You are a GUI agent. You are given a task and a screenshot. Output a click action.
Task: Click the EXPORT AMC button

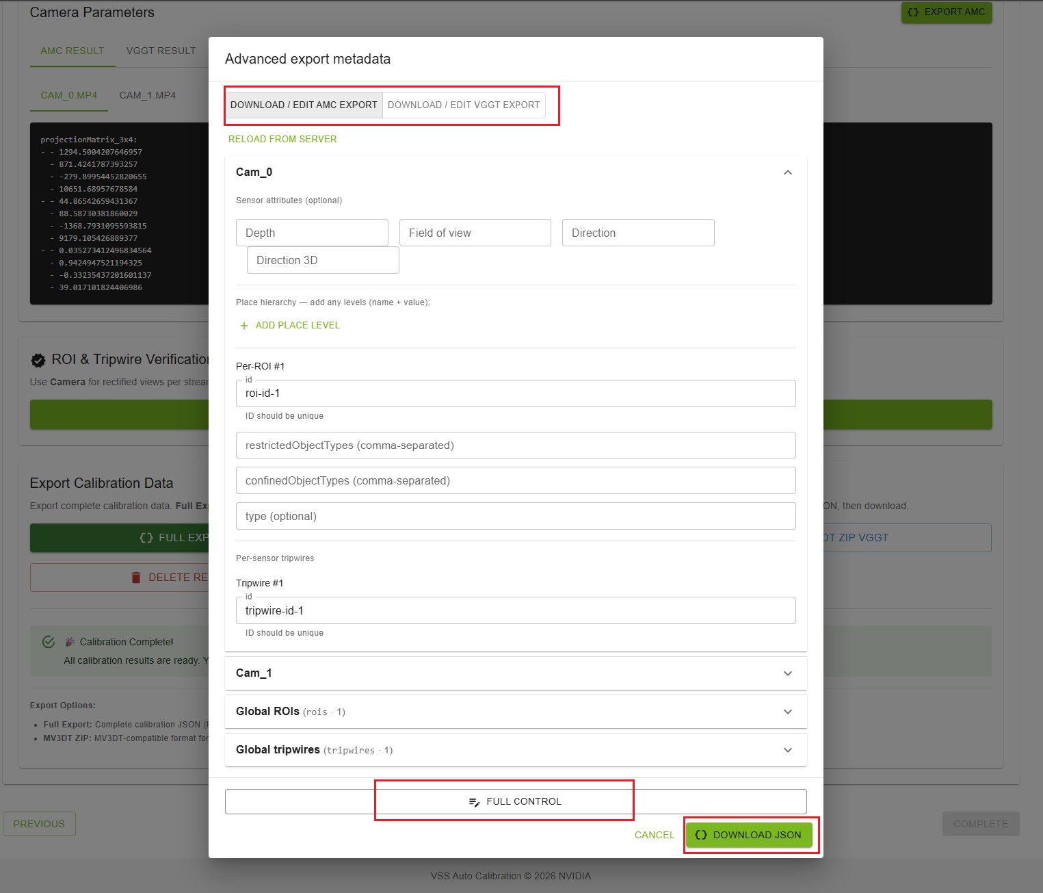(x=947, y=12)
